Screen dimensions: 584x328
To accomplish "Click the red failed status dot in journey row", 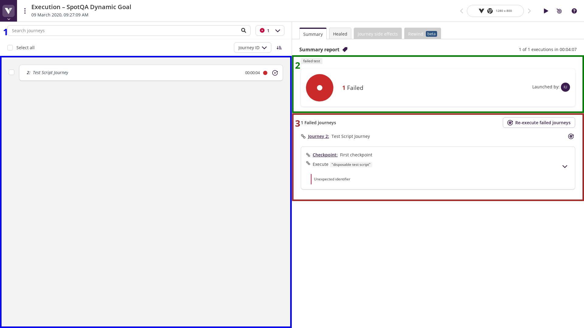I will pyautogui.click(x=265, y=73).
